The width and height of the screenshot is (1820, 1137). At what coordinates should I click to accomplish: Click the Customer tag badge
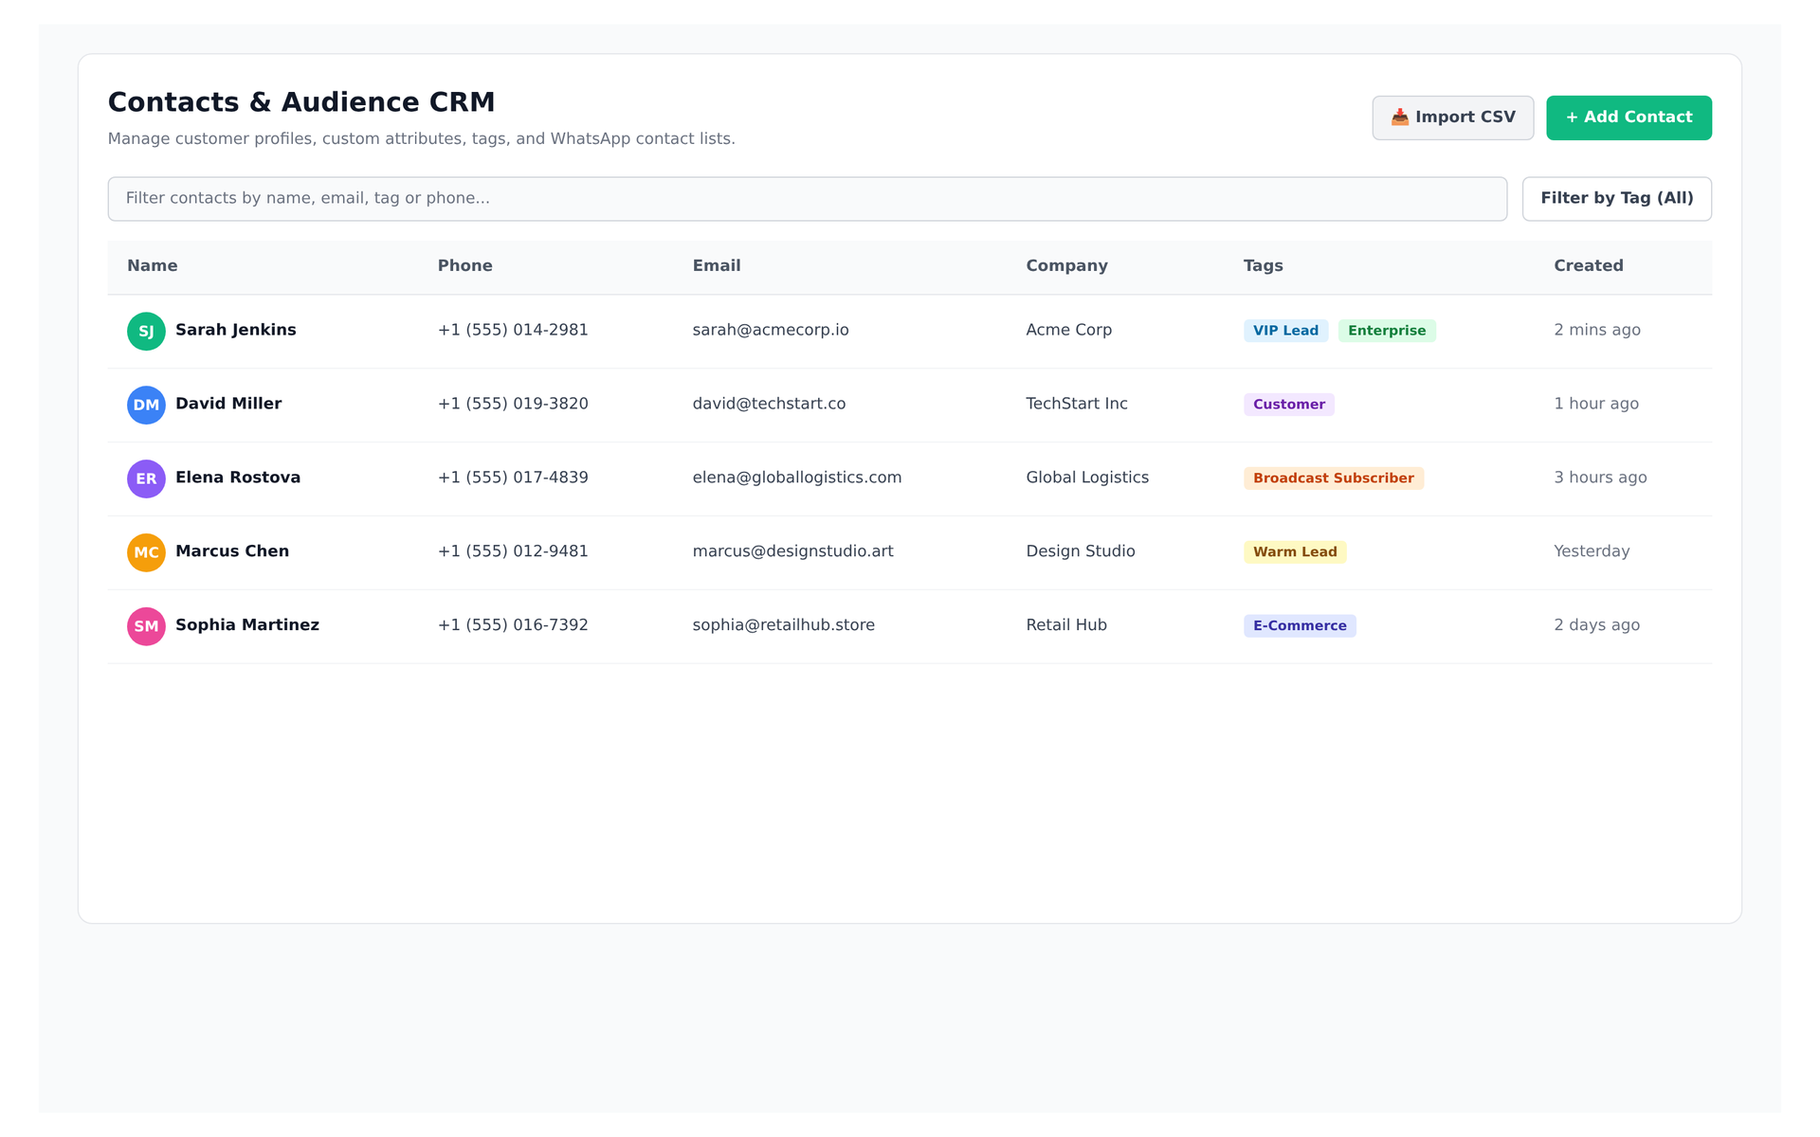pos(1289,405)
